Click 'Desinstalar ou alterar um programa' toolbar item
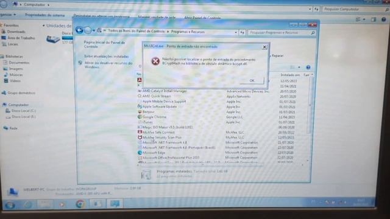 (x=102, y=16)
